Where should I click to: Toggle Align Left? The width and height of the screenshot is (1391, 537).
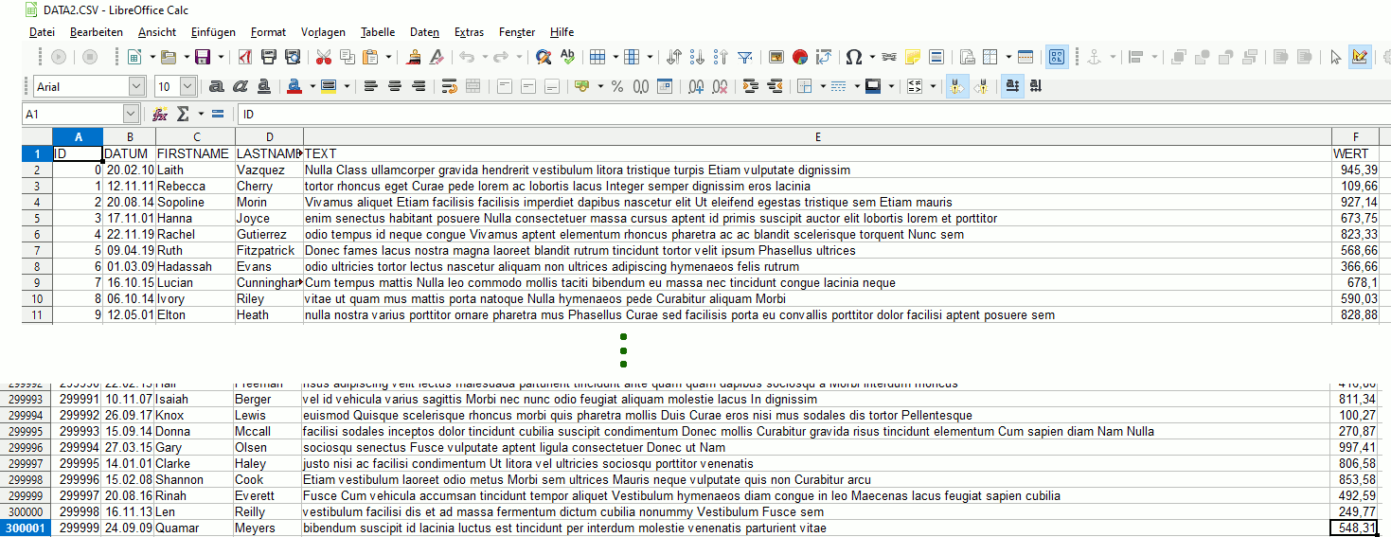click(371, 86)
